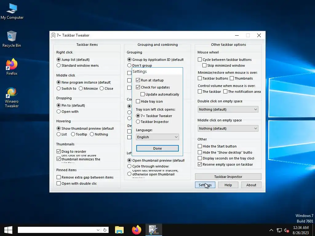315x236 pixels.
Task: Launch Firefox from the desktop shortcut
Action: [x=12, y=67]
